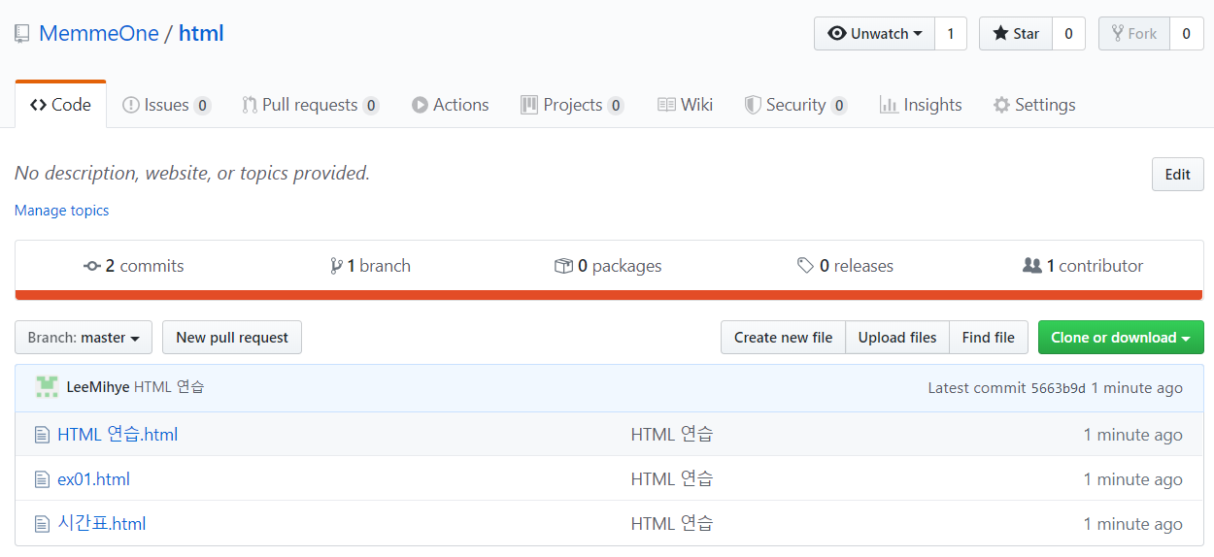Click the stargazers count 0
Image resolution: width=1214 pixels, height=557 pixels.
pos(1068,34)
